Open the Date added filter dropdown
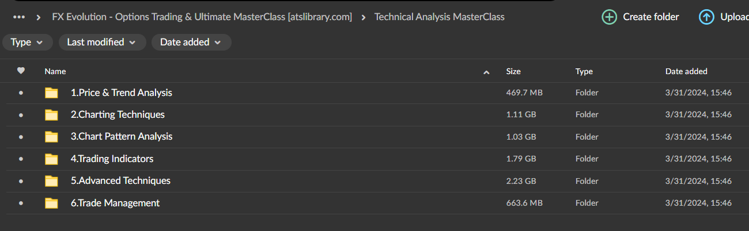The width and height of the screenshot is (749, 231). point(191,42)
